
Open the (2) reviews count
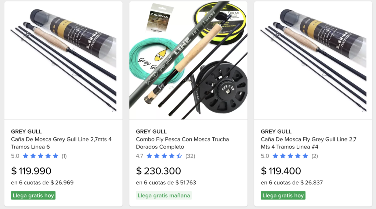coord(315,156)
